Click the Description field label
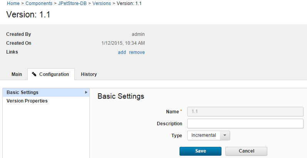307x158 pixels. point(169,124)
